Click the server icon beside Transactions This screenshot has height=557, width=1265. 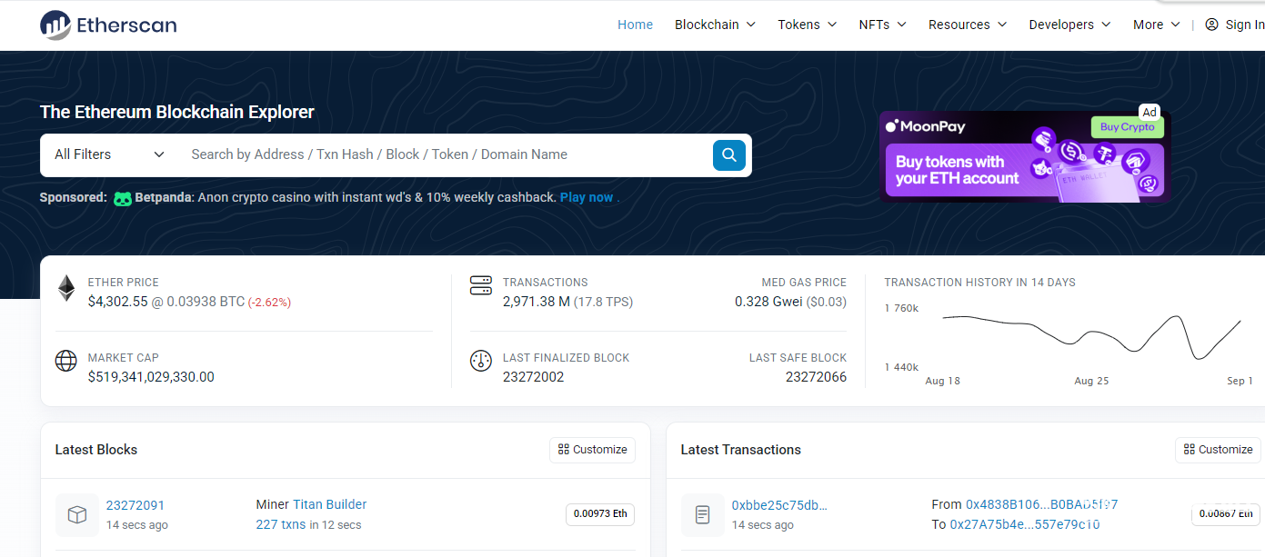[480, 286]
